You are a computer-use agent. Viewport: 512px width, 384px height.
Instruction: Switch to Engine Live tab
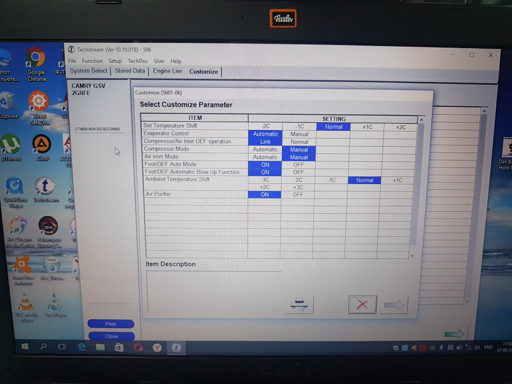point(167,71)
